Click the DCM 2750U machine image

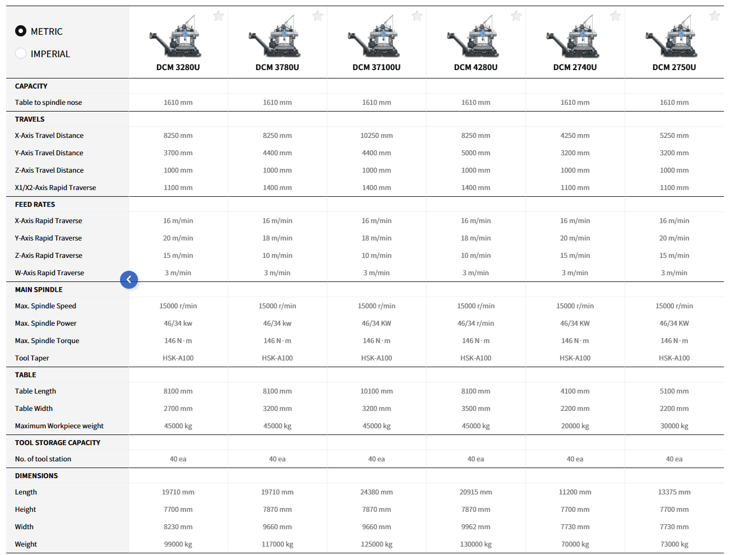tap(672, 38)
